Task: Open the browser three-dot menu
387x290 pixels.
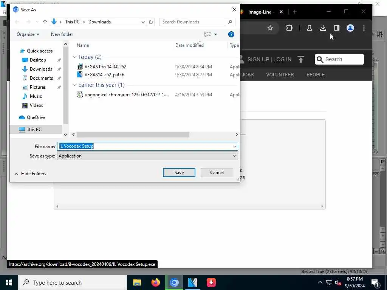Action: [x=364, y=28]
